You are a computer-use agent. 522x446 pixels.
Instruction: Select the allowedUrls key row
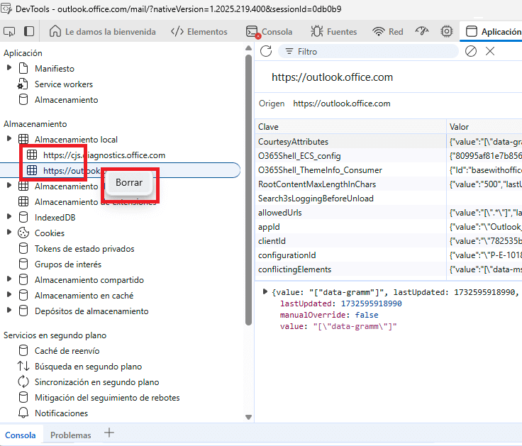(x=350, y=212)
